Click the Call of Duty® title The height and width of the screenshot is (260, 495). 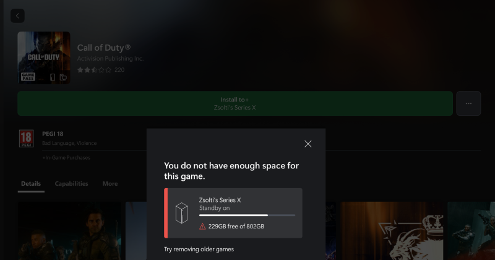tap(104, 48)
